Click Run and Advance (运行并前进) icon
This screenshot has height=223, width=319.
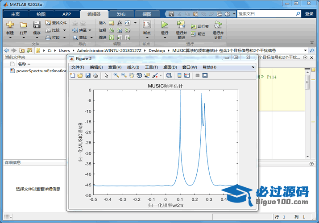(181, 25)
